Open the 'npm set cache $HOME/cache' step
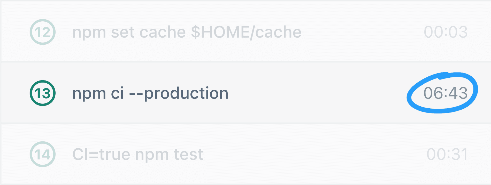Screen dimensions: 491x185 pyautogui.click(x=187, y=32)
